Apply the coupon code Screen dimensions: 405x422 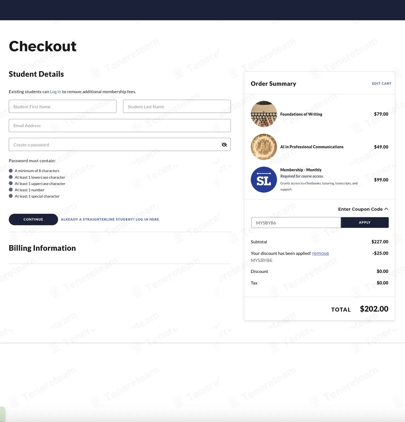click(x=365, y=223)
